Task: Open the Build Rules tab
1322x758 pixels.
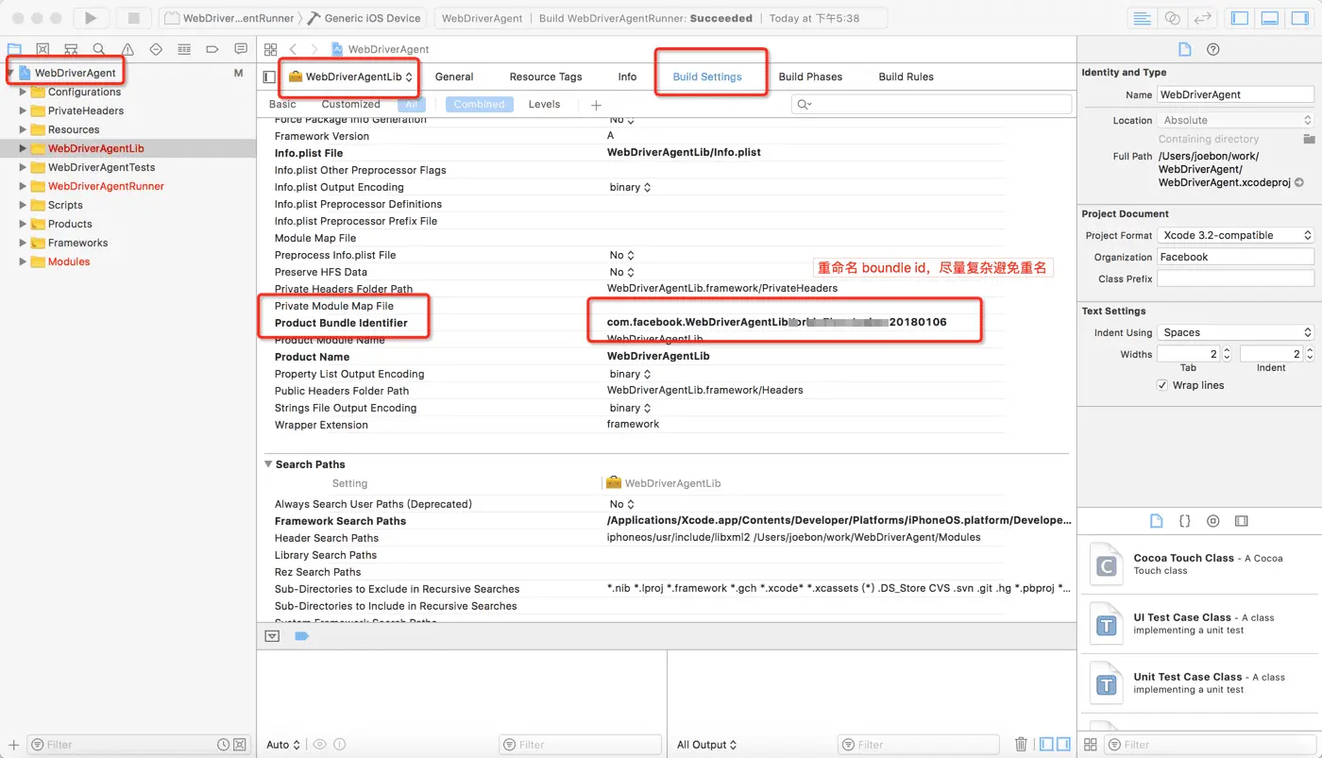Action: point(906,76)
